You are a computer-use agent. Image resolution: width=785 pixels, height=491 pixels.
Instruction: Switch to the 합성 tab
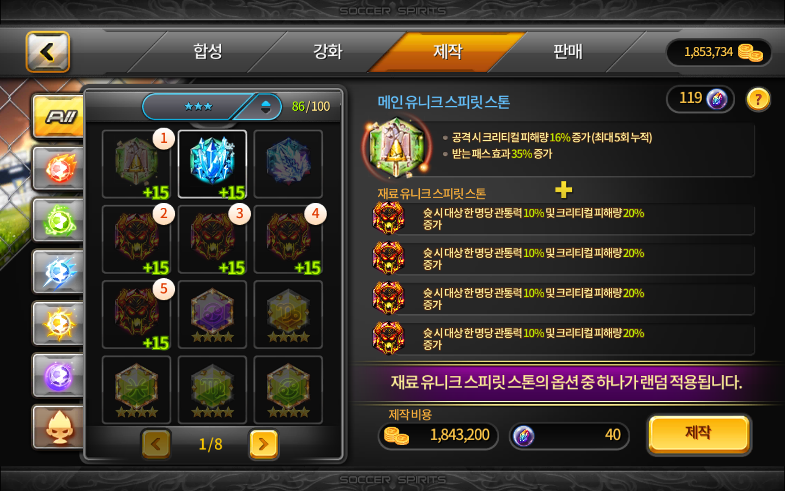[x=208, y=52]
